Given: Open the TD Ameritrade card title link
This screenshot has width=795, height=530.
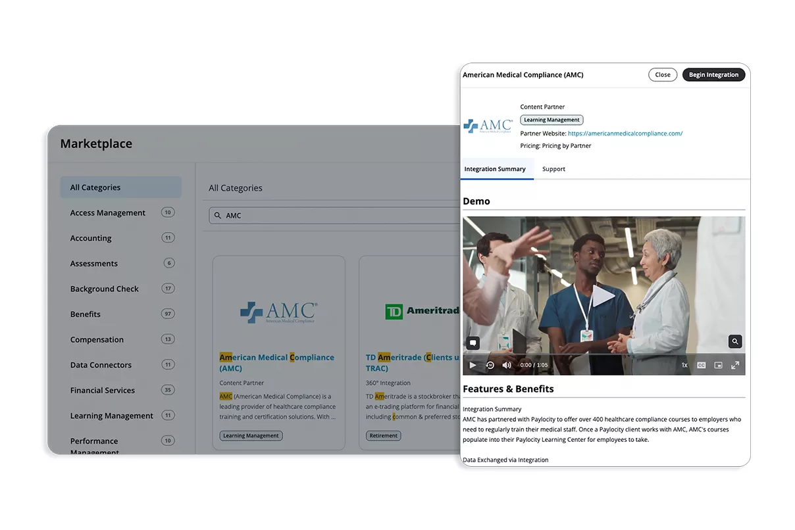Looking at the screenshot, I should [413, 363].
